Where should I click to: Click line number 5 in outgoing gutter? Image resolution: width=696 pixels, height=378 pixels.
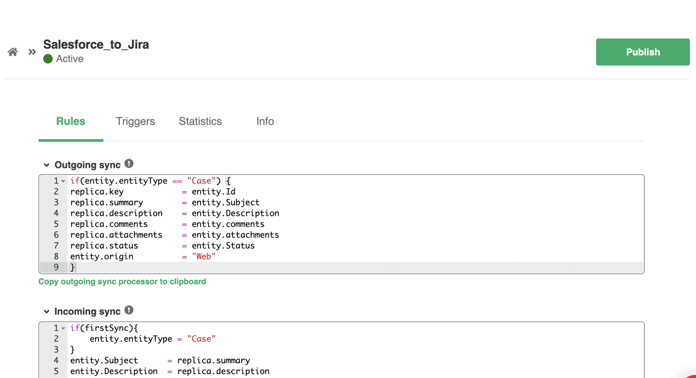(x=56, y=224)
